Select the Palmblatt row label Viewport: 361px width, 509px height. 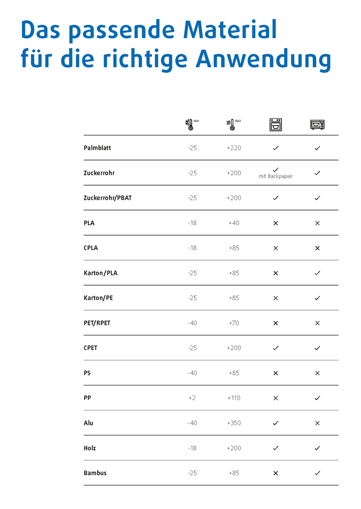[x=97, y=148]
